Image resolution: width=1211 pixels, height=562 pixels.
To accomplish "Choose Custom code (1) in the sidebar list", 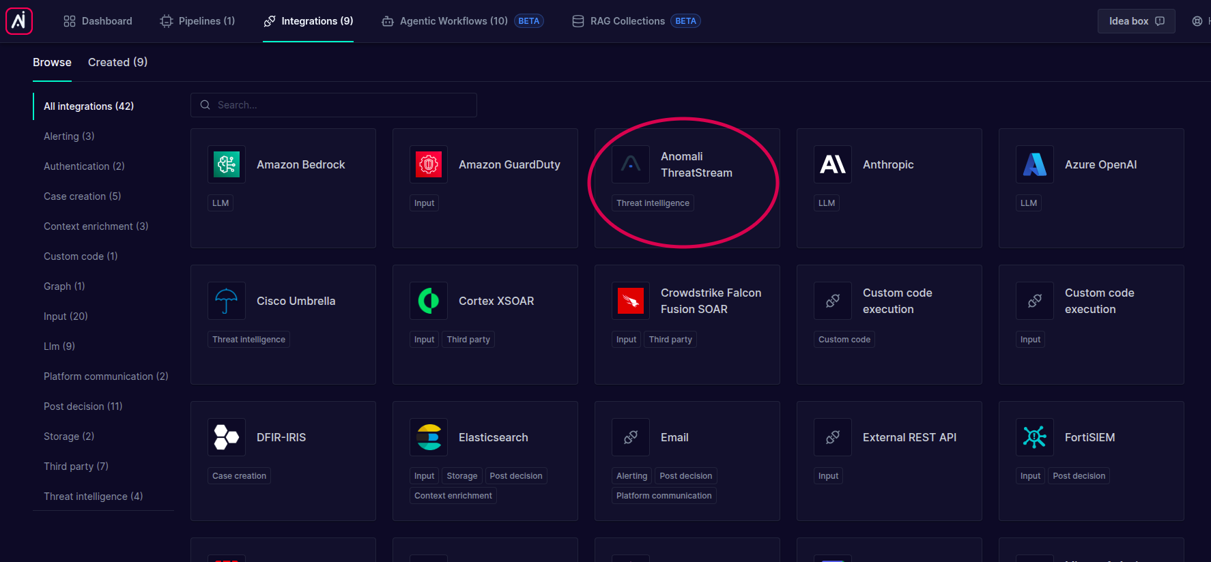I will (81, 256).
